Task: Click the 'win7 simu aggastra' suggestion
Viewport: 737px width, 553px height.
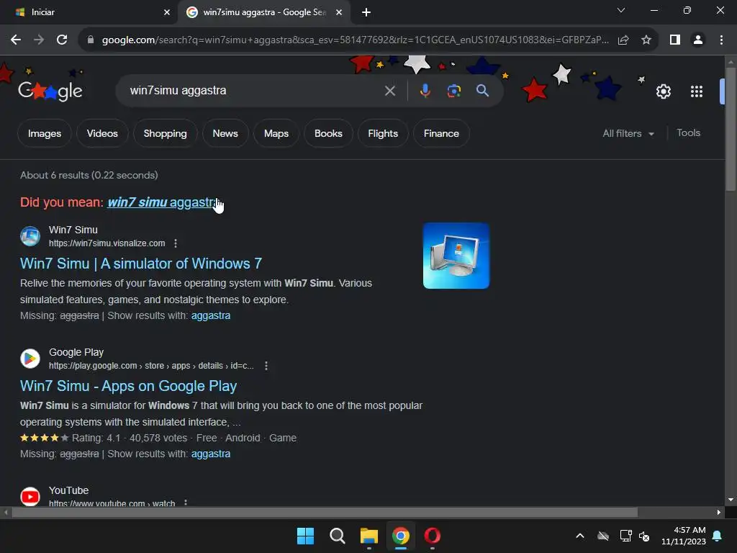Action: click(163, 202)
